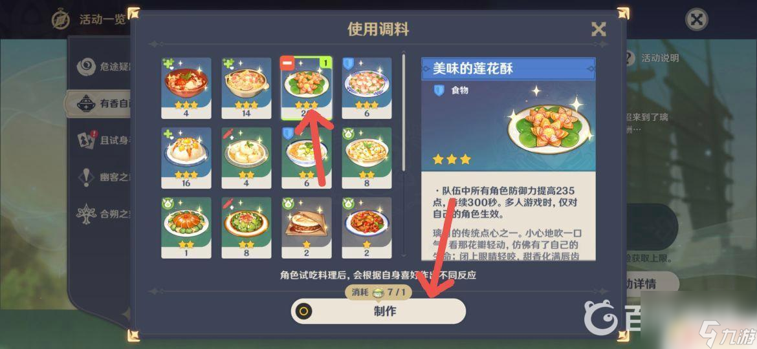Select the shrimp plate dish with count 6
The image size is (757, 349).
click(366, 88)
